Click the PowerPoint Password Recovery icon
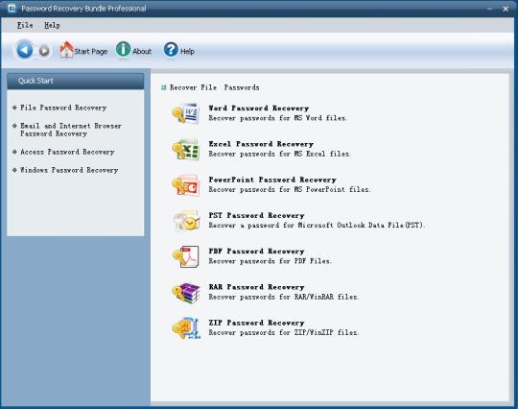The height and width of the screenshot is (409, 518). coord(186,185)
